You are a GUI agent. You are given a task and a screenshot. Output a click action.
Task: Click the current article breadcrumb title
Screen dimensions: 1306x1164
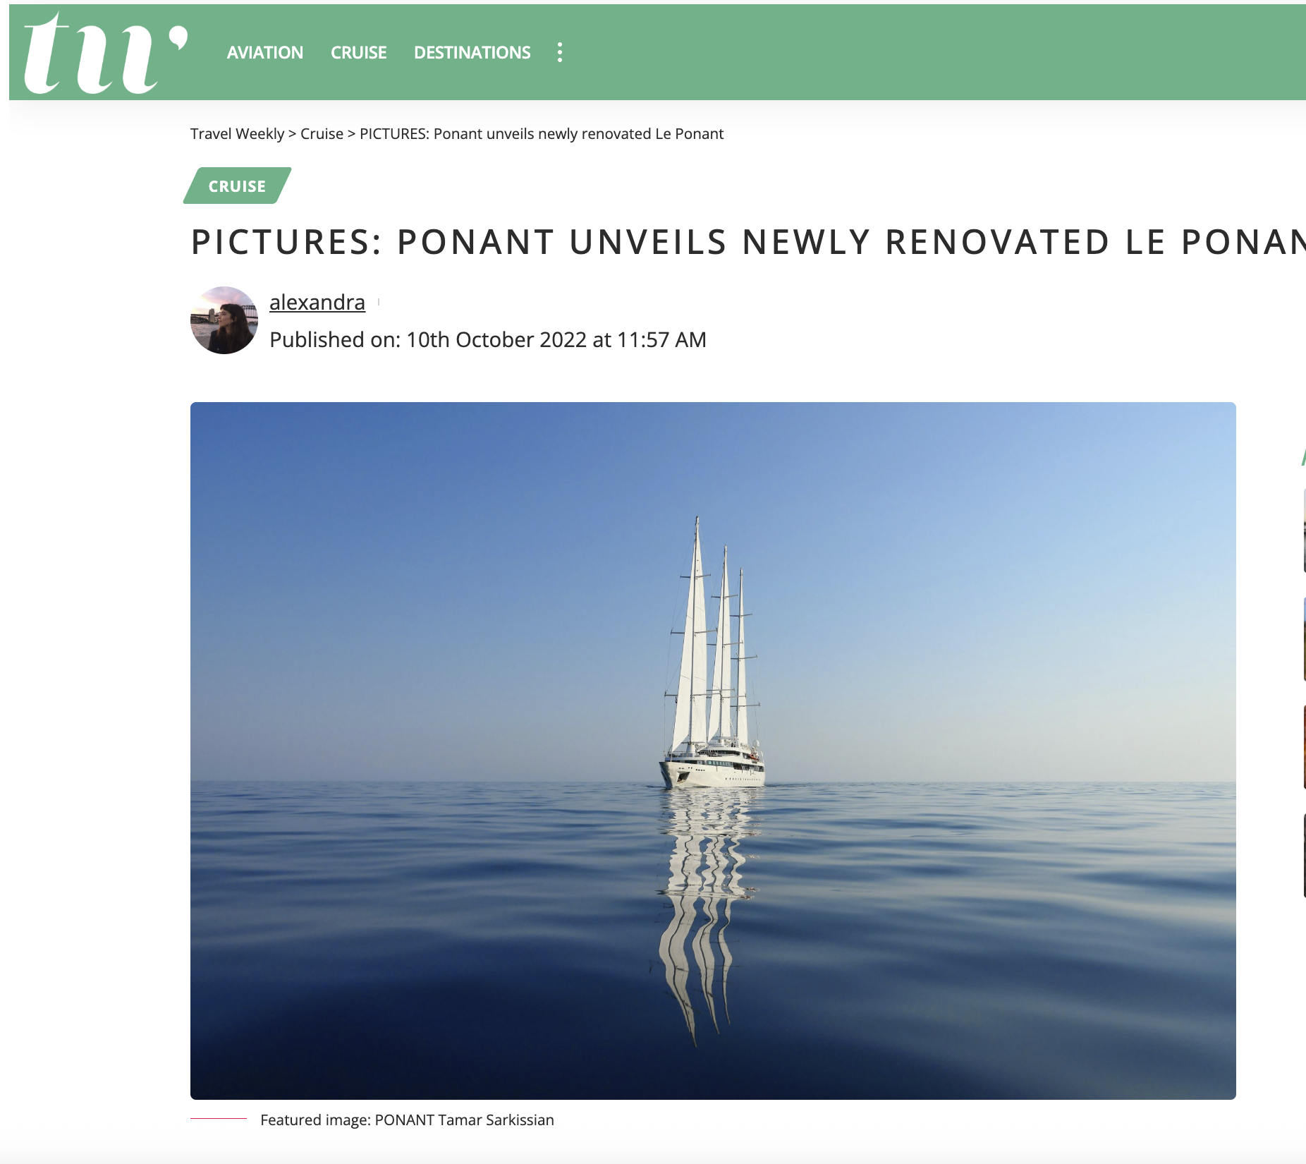click(x=542, y=134)
